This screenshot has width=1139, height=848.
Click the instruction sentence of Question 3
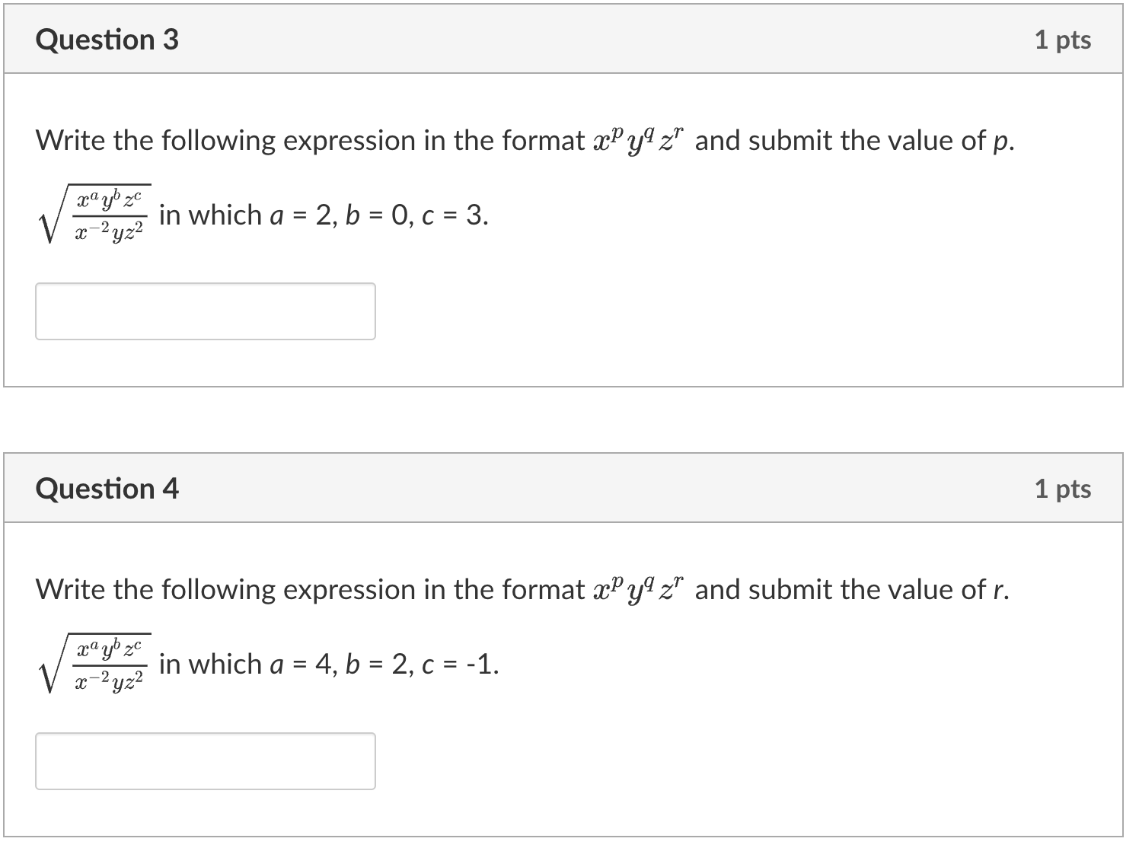click(x=524, y=140)
